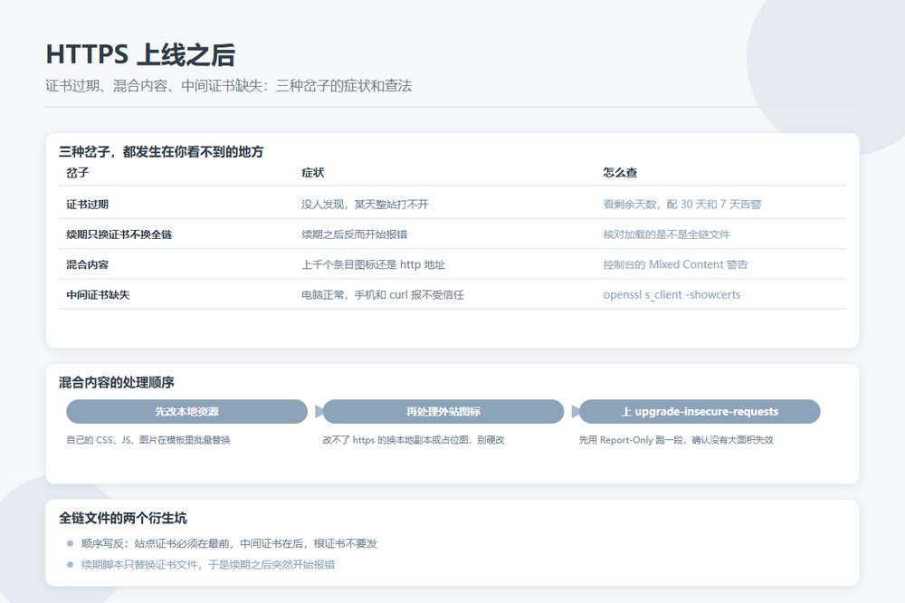The width and height of the screenshot is (905, 603).
Task: Click heading "混合内容的处理顺序"
Action: point(117,382)
